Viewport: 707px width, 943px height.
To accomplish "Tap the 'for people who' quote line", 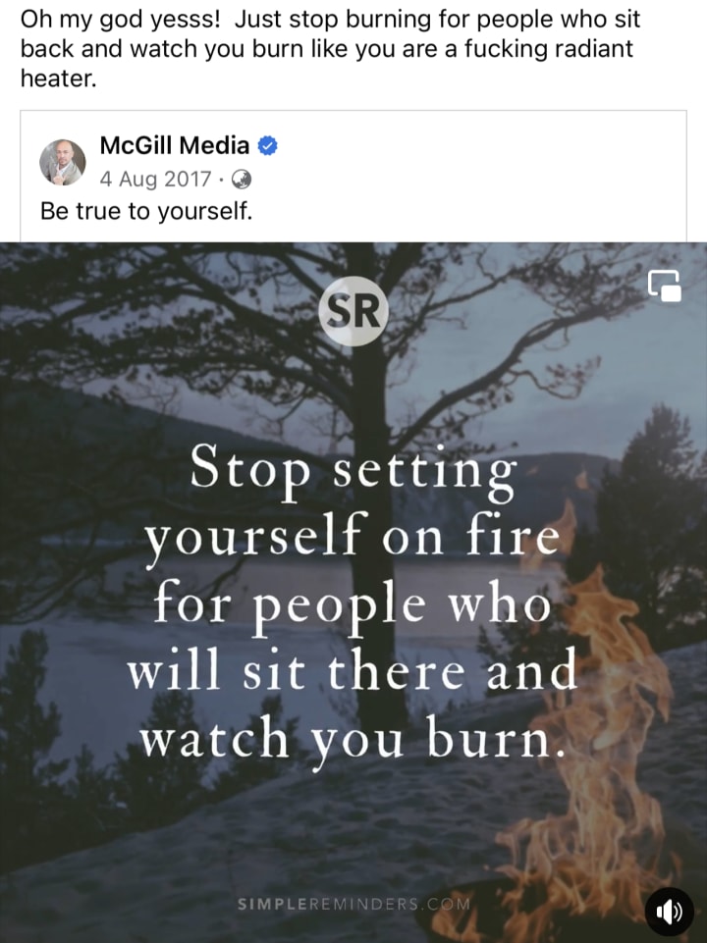I will (353, 604).
